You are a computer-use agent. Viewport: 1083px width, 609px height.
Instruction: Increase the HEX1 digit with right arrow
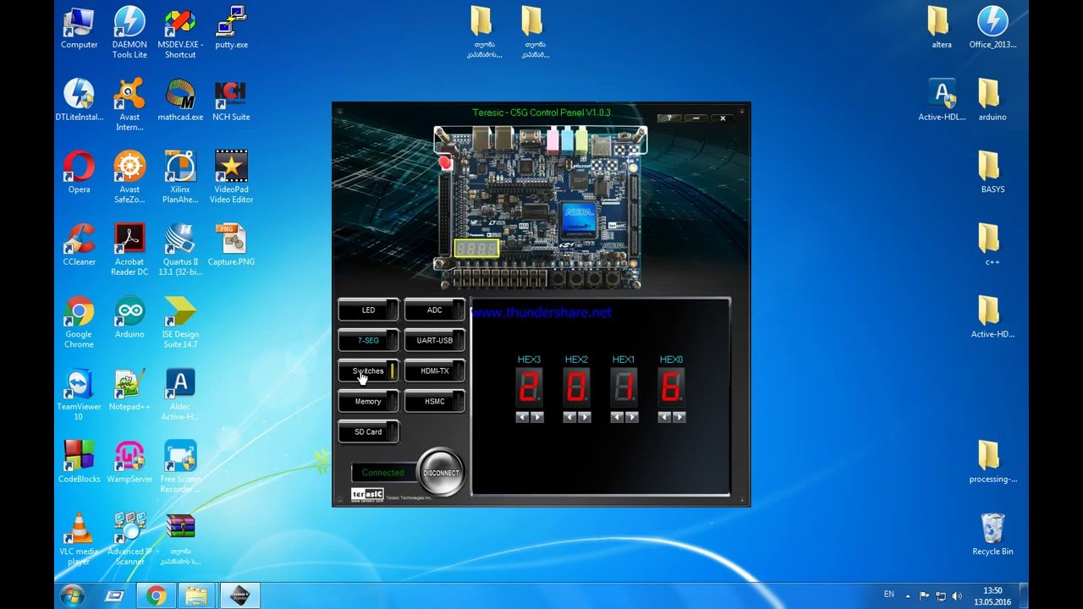[631, 417]
